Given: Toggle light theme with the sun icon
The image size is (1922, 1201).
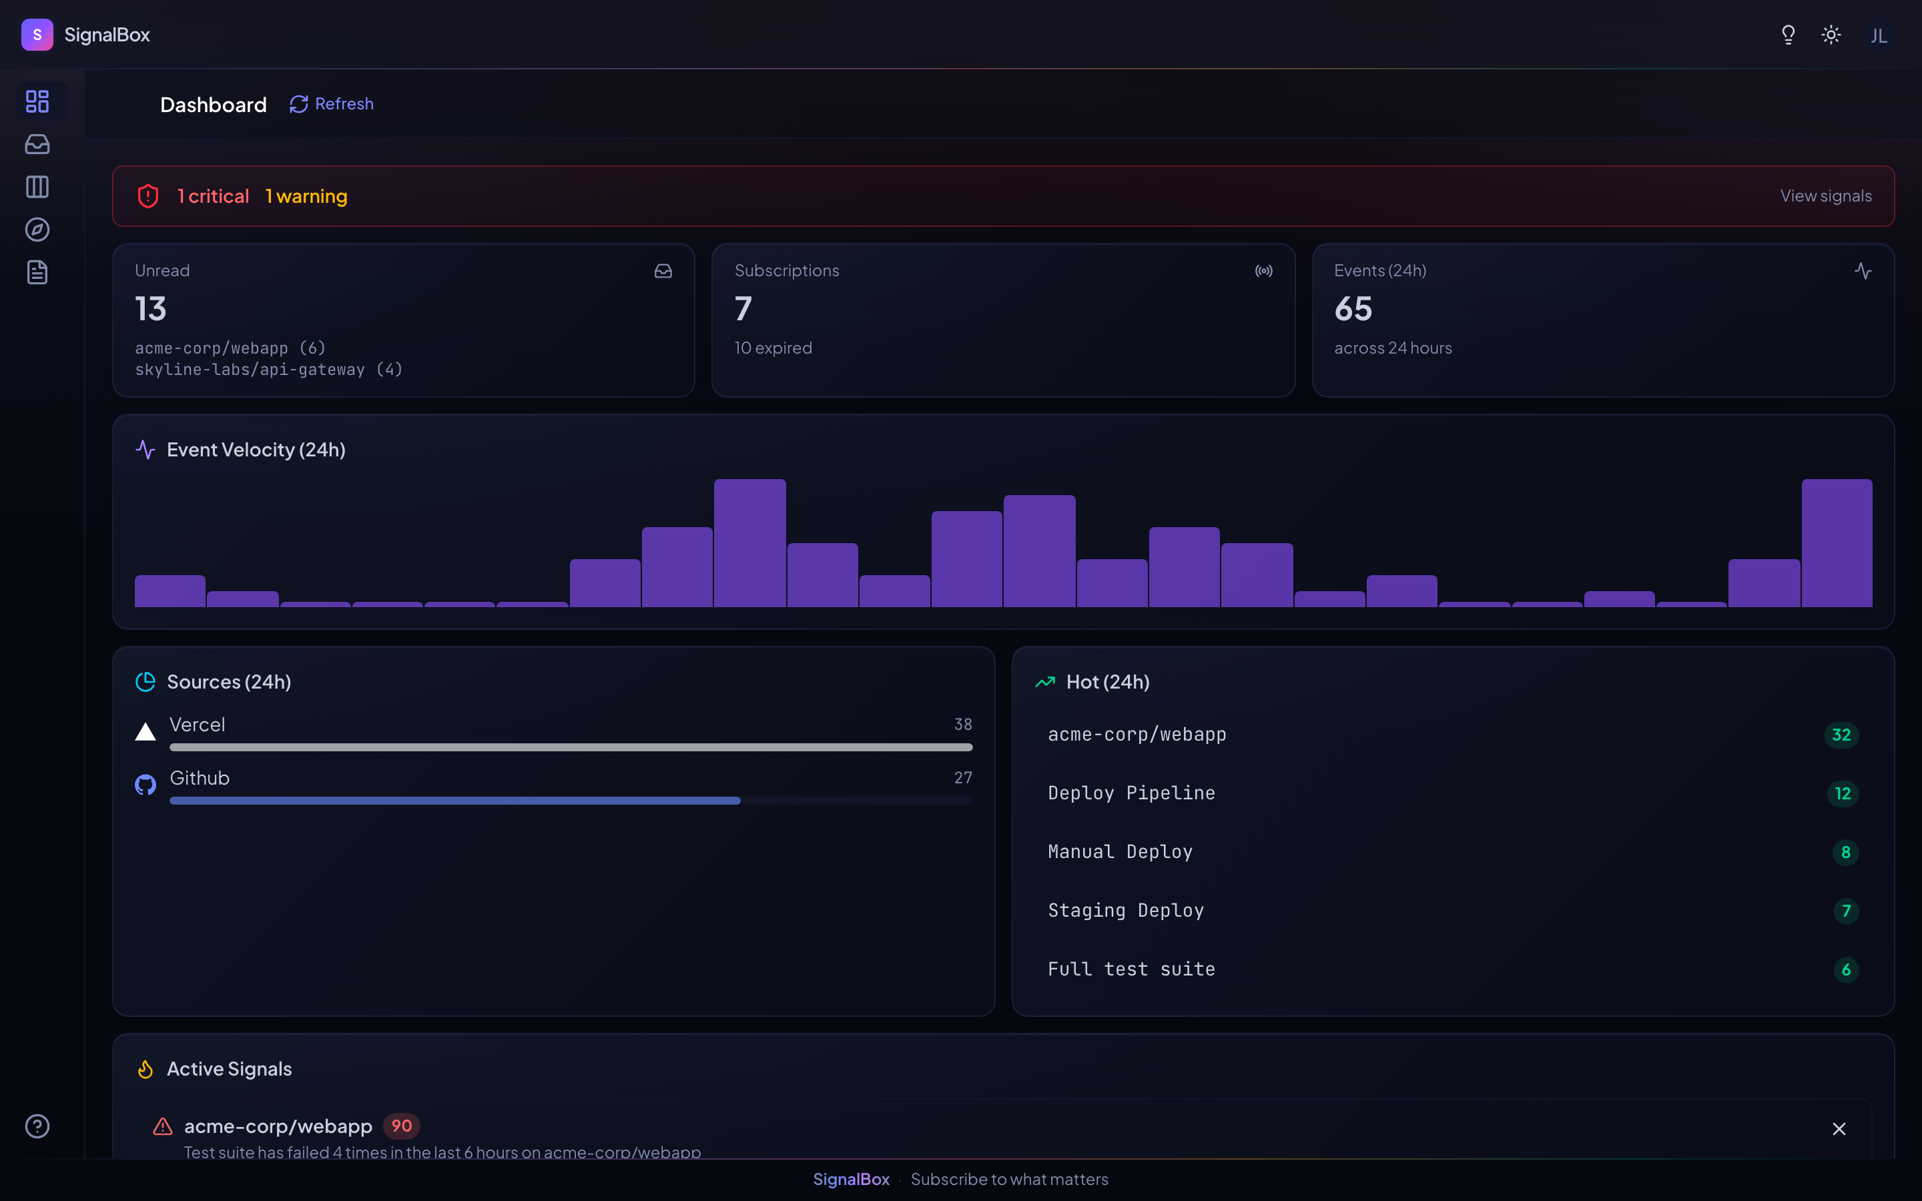Looking at the screenshot, I should coord(1831,34).
